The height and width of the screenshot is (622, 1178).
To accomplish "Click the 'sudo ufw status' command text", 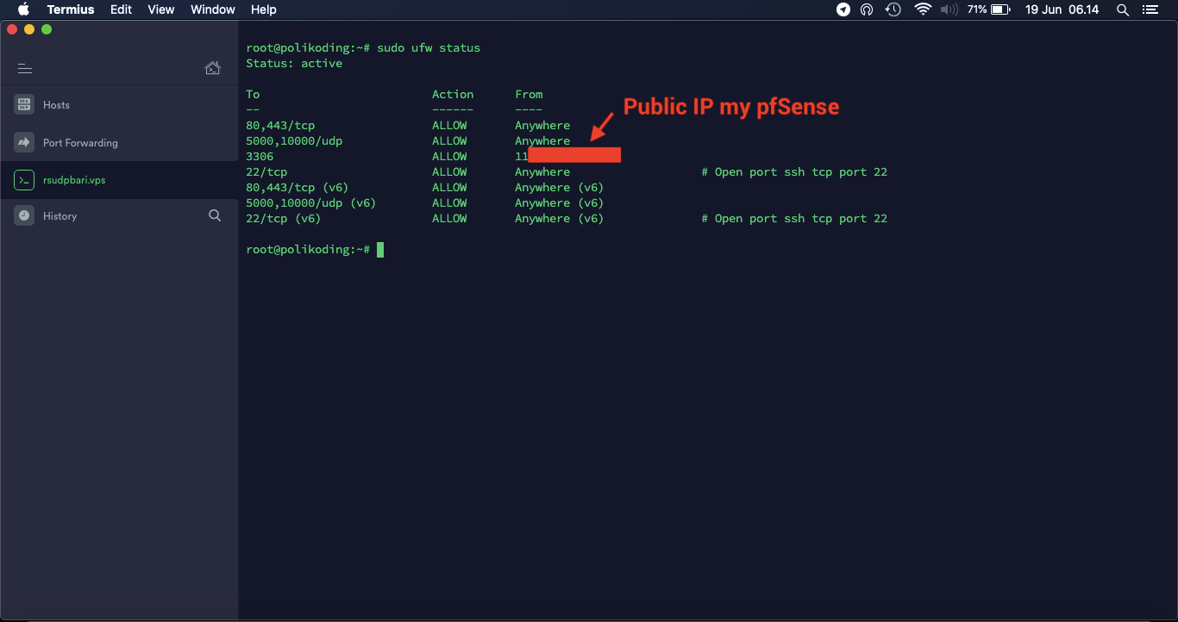I will coord(429,48).
